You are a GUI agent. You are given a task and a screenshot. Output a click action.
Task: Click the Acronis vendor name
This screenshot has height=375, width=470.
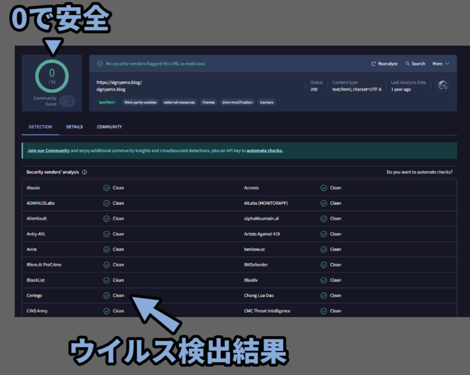251,188
